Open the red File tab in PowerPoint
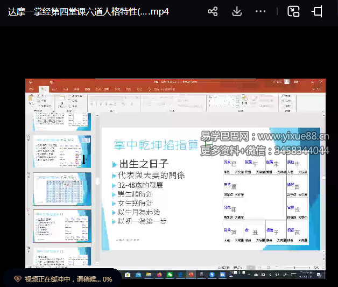The width and height of the screenshot is (338, 287). (x=32, y=88)
